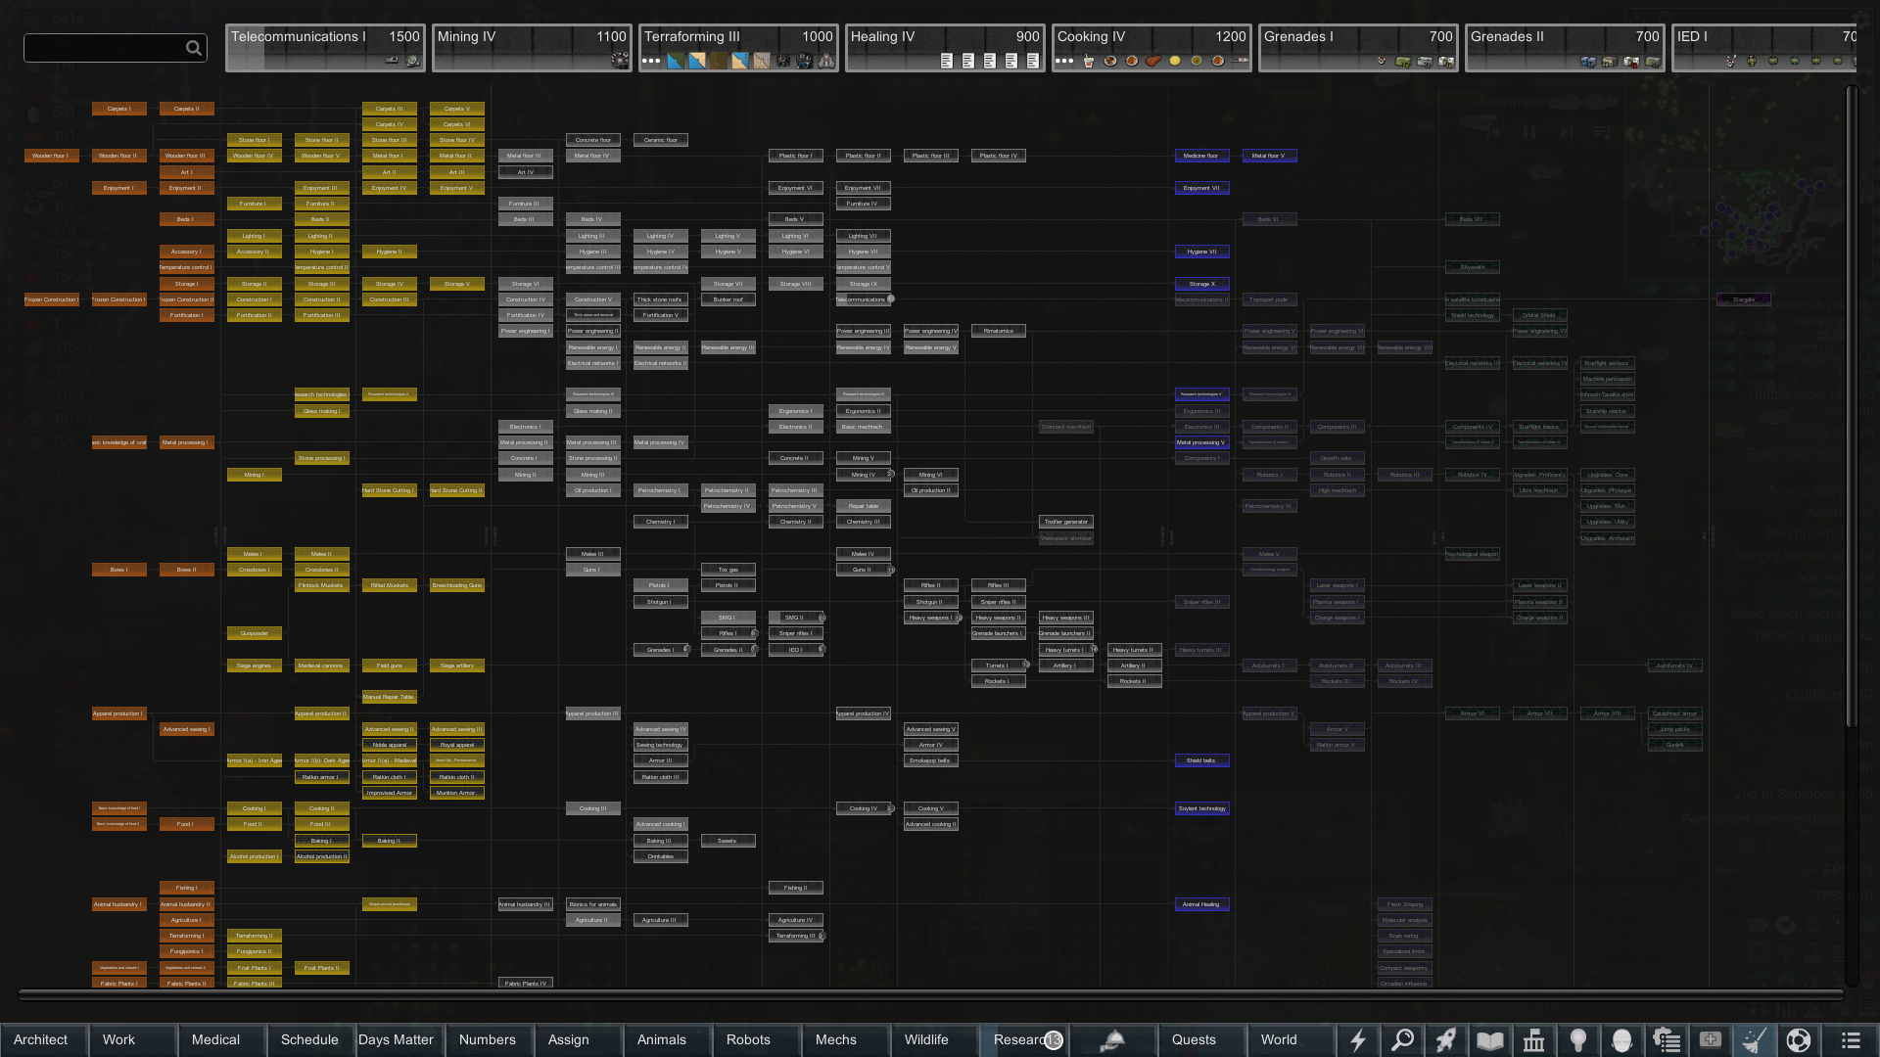The image size is (1880, 1057).
Task: Open the list menu icon at far right
Action: [x=1851, y=1040]
